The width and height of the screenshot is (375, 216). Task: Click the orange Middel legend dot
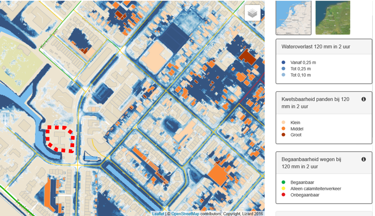[283, 129]
